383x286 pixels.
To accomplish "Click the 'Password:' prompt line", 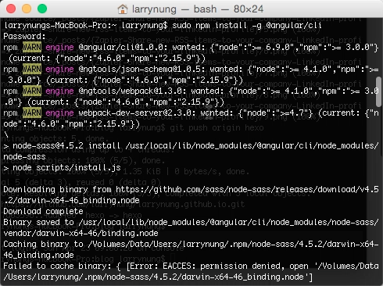I will tap(24, 36).
